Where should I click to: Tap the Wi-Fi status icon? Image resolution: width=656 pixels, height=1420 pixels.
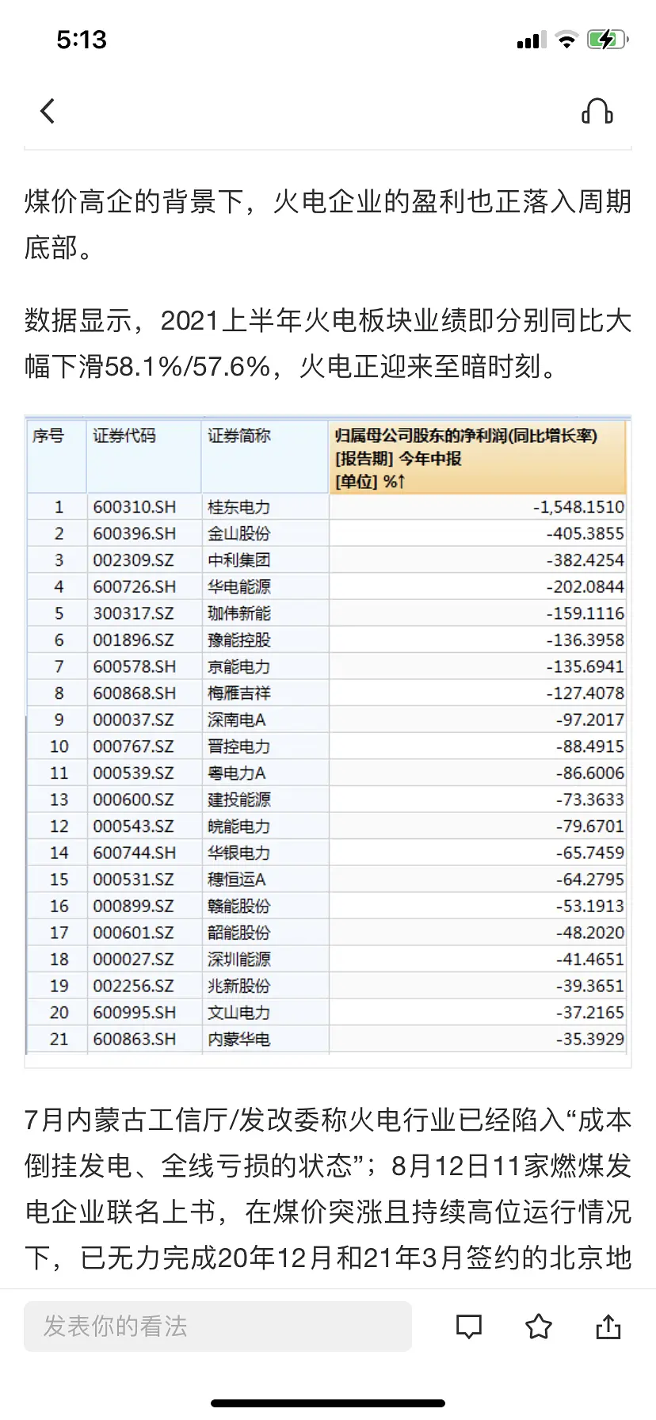(566, 40)
